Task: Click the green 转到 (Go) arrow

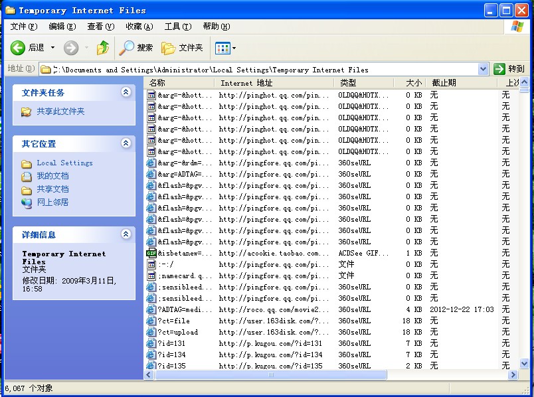Action: coord(499,69)
